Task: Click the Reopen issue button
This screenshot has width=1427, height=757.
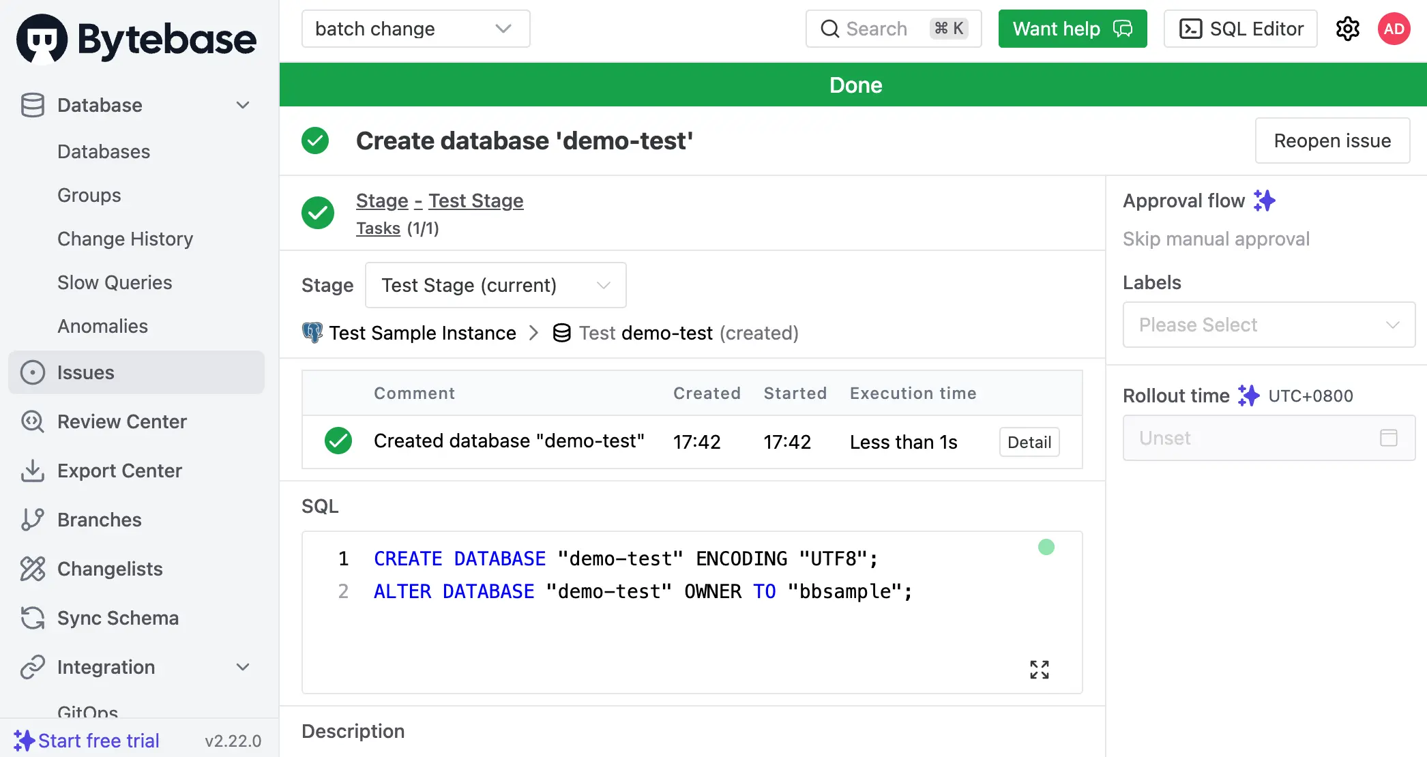Action: tap(1332, 140)
